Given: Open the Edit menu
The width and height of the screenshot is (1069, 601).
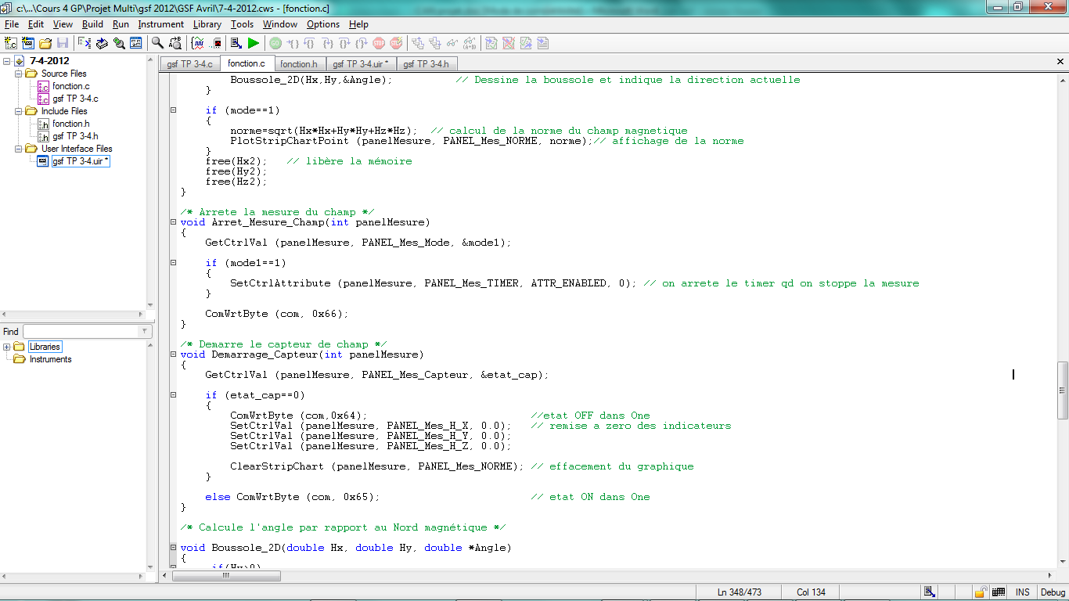Looking at the screenshot, I should (x=36, y=24).
